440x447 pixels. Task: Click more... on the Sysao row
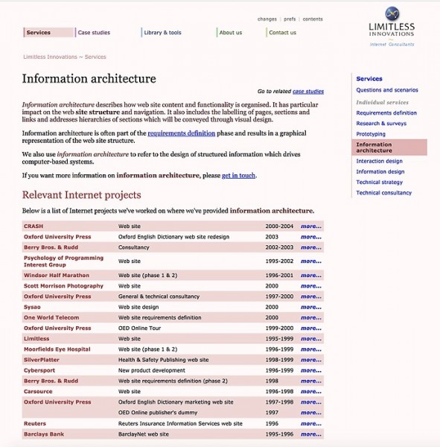(x=311, y=307)
